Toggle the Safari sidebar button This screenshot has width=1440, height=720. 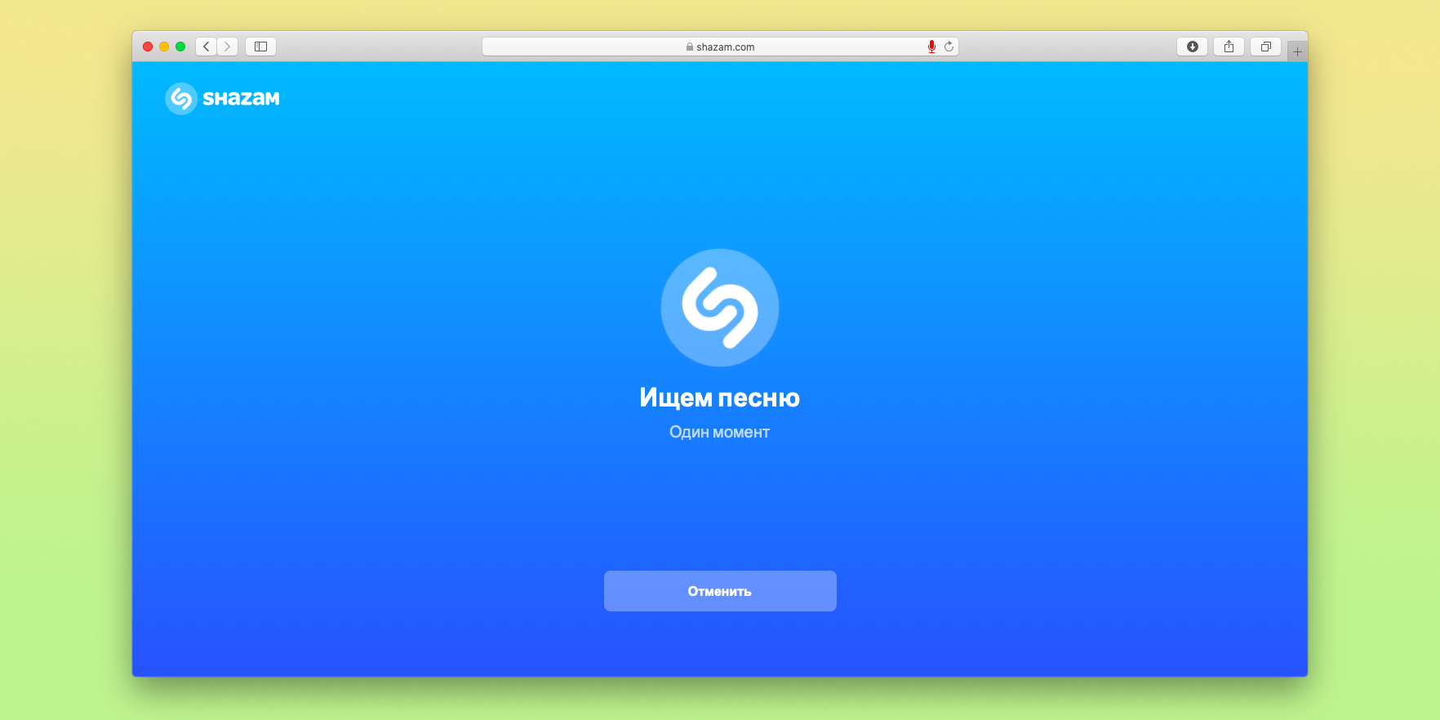point(261,47)
